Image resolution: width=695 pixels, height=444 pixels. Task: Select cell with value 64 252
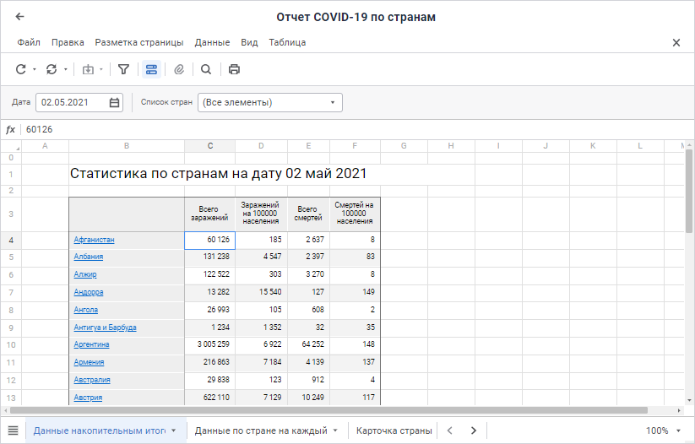pos(309,344)
